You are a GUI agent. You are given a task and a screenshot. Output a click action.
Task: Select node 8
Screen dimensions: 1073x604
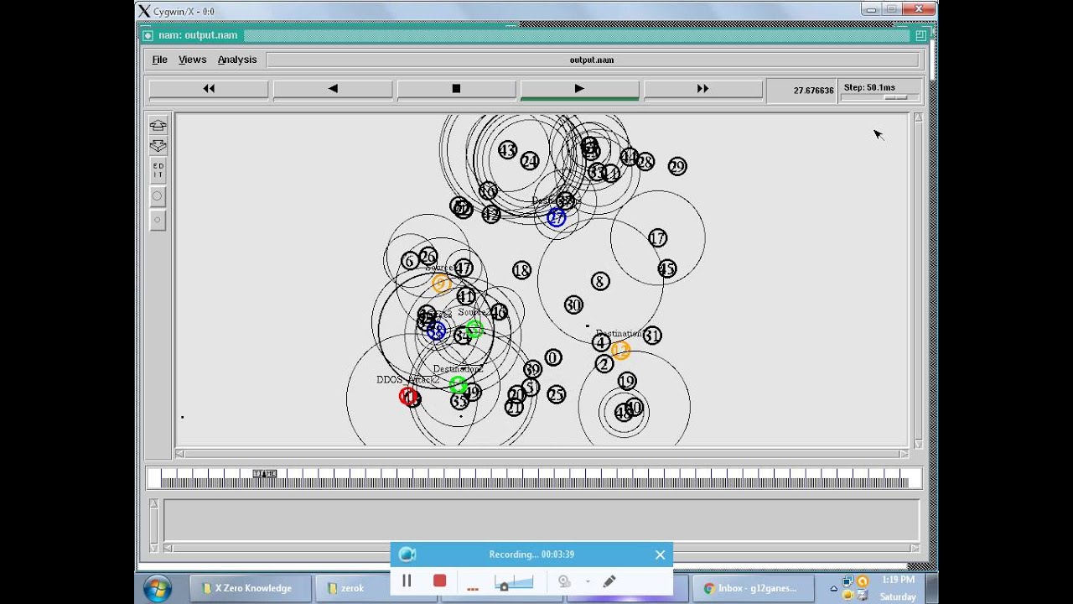tap(599, 281)
